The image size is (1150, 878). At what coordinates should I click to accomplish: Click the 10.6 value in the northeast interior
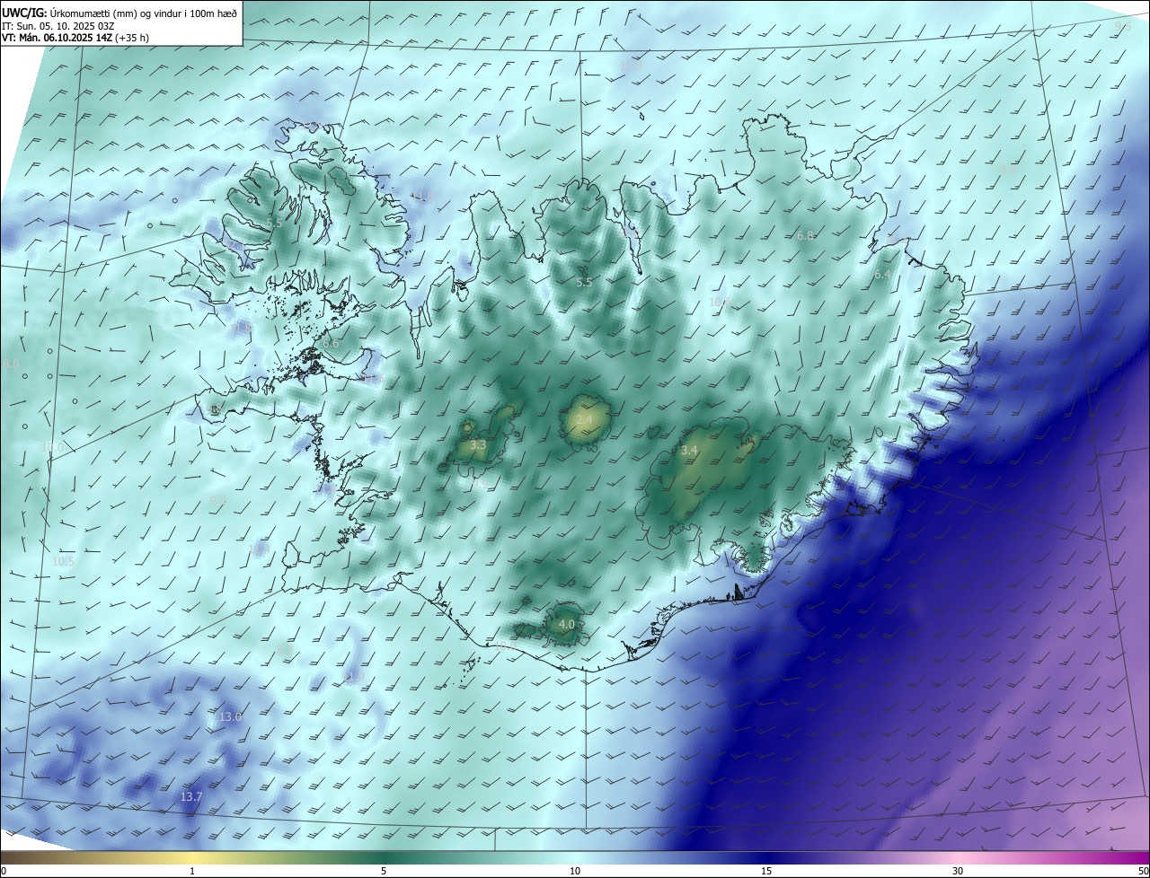click(x=720, y=302)
